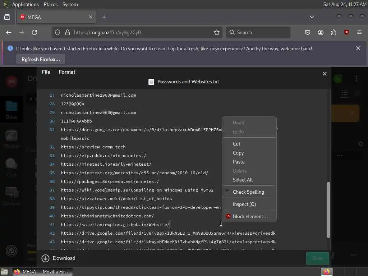Image resolution: width=368 pixels, height=276 pixels.
Task: Close the text editor overlay
Action: [325, 74]
